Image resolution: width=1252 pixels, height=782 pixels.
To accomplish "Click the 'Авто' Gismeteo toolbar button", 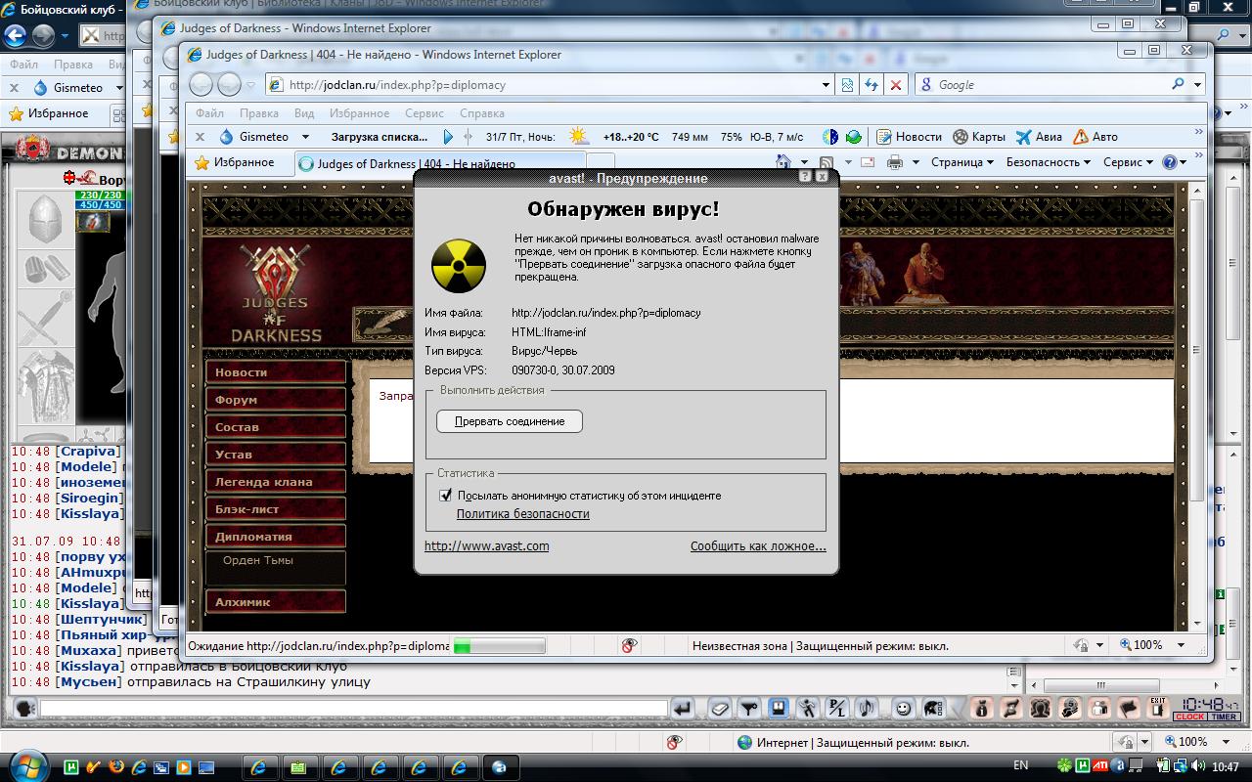I will (1095, 137).
